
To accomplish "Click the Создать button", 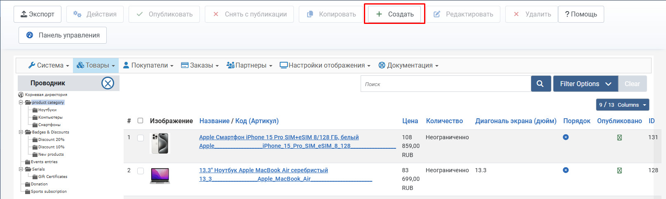I will (x=394, y=14).
